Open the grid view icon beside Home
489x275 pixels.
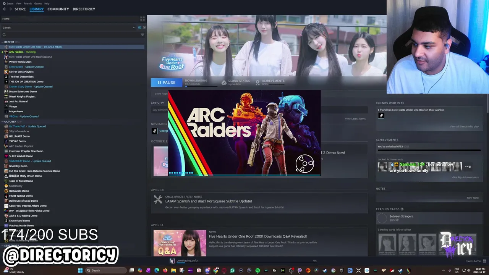pos(142,18)
